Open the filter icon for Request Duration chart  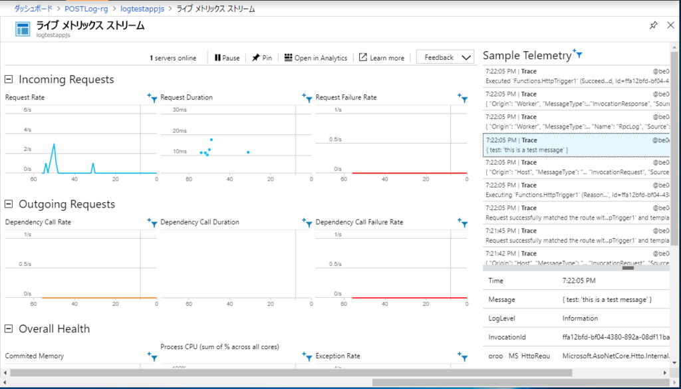click(x=307, y=98)
